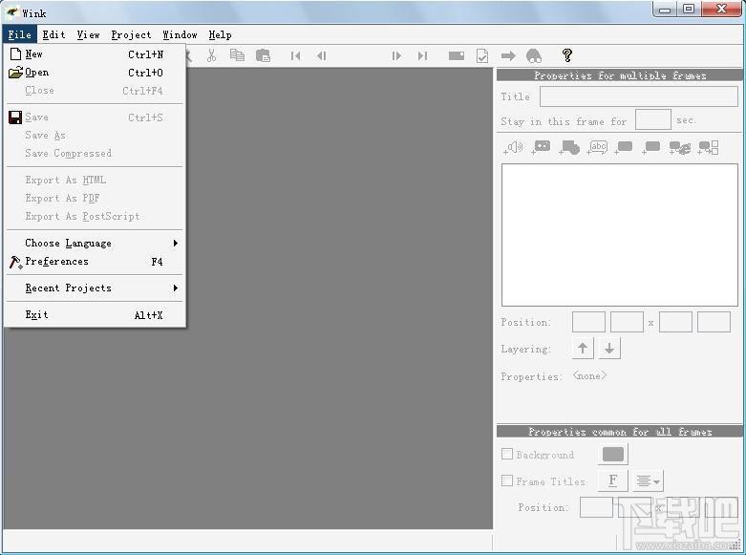Screen dimensions: 746x555
Task: Click the add audio speaker icon
Action: pyautogui.click(x=512, y=148)
